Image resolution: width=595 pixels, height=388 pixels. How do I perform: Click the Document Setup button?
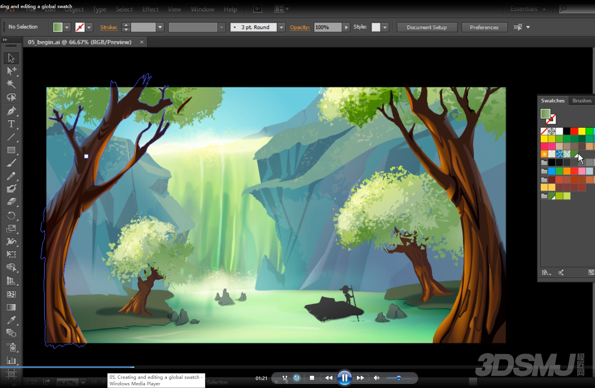[x=427, y=27]
